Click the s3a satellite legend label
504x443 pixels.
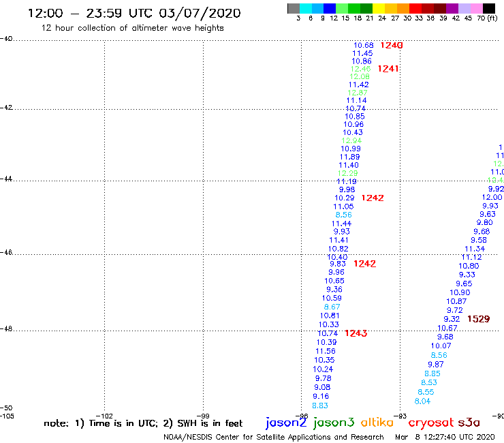pos(469,423)
